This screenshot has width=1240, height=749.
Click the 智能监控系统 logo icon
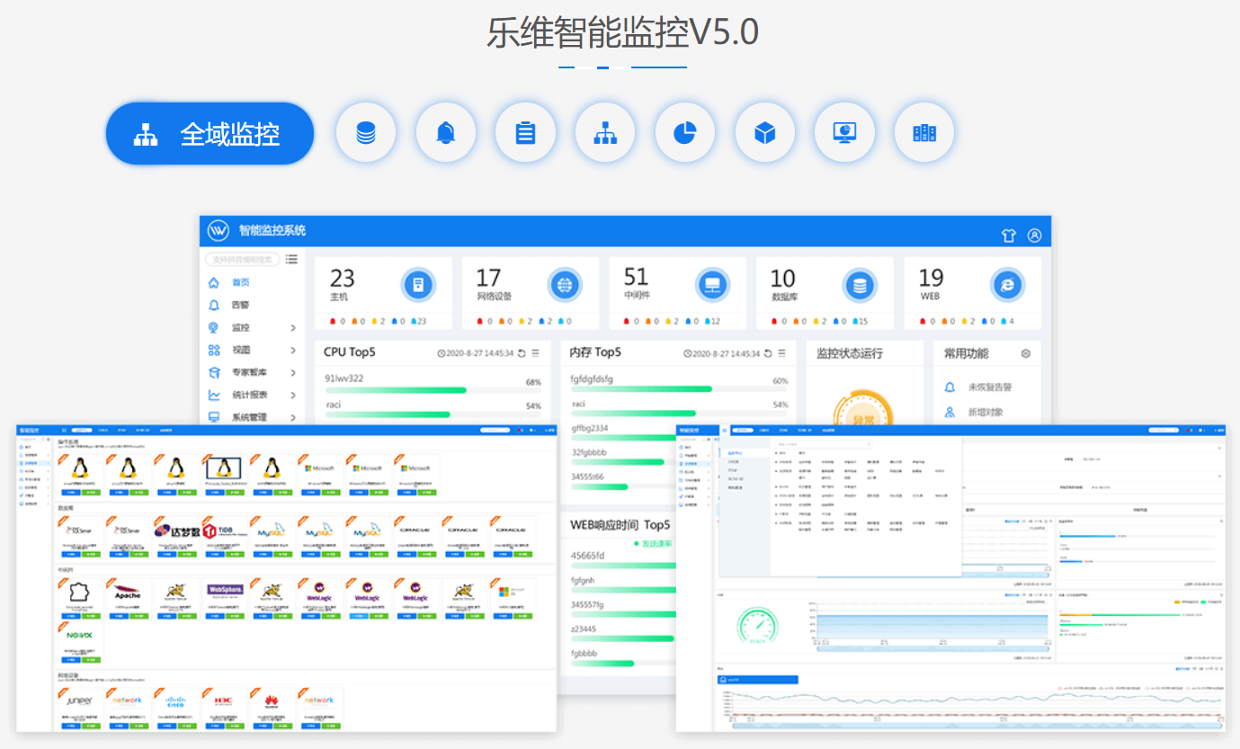219,231
